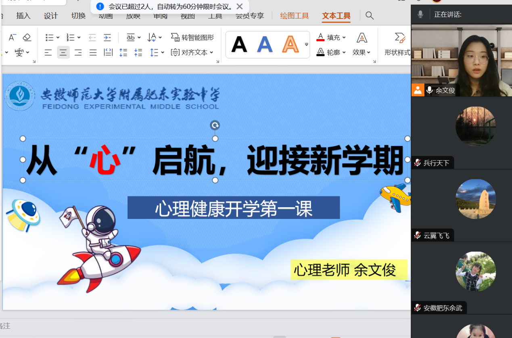Click the UFO illustration on the slide
512x338 pixels.
[x=23, y=215]
